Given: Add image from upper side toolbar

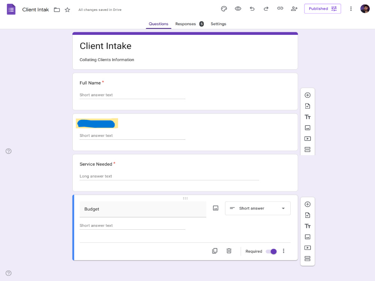Looking at the screenshot, I should pos(307,128).
